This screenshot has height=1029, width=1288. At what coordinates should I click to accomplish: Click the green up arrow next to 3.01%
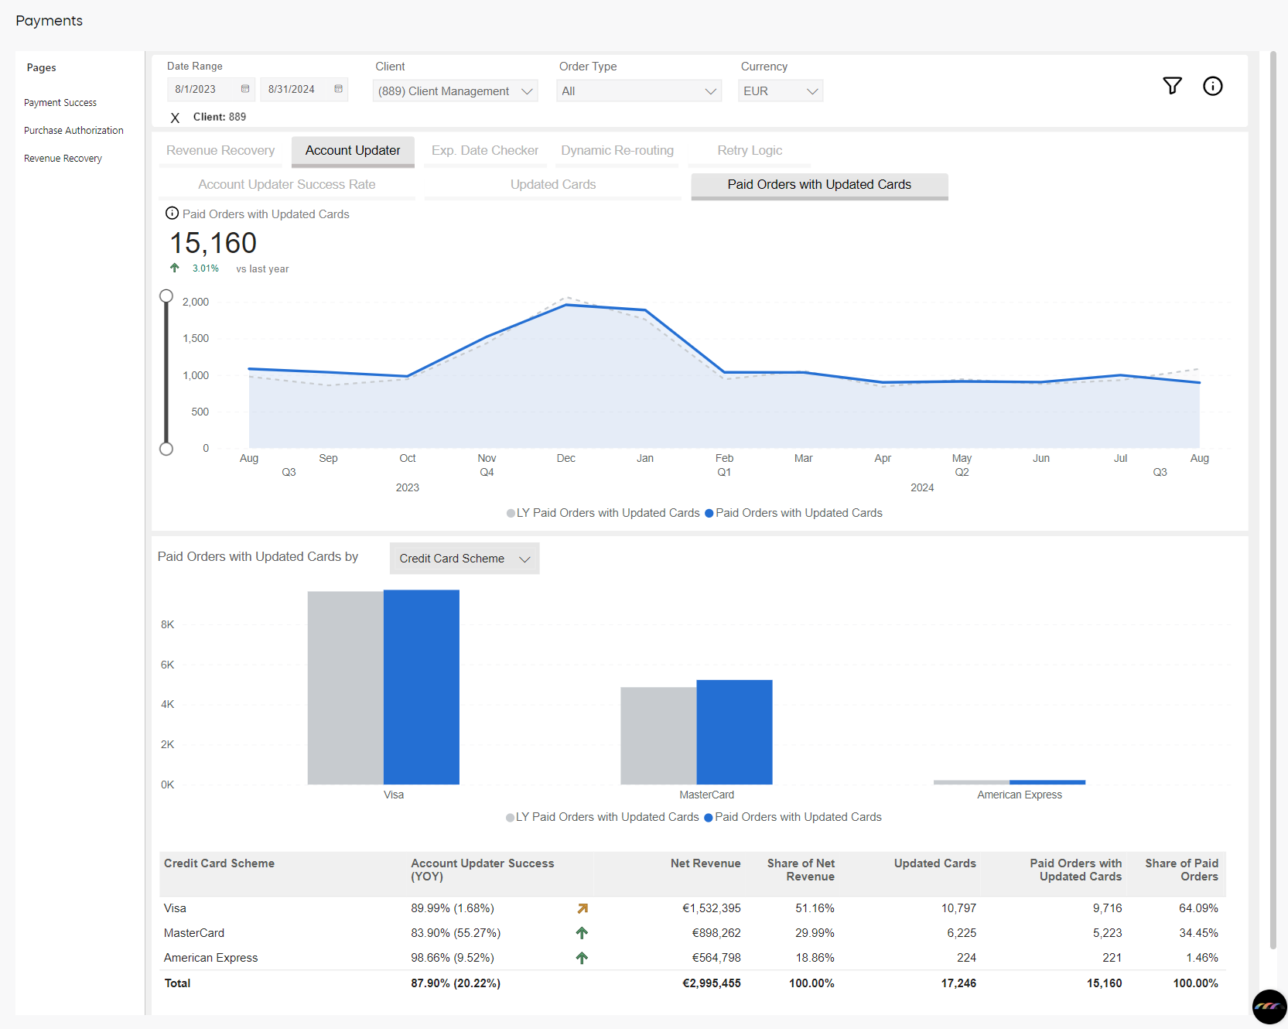point(175,268)
